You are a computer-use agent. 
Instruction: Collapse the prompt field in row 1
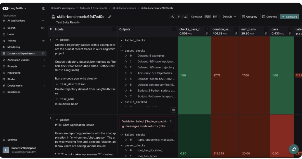coord(57,40)
